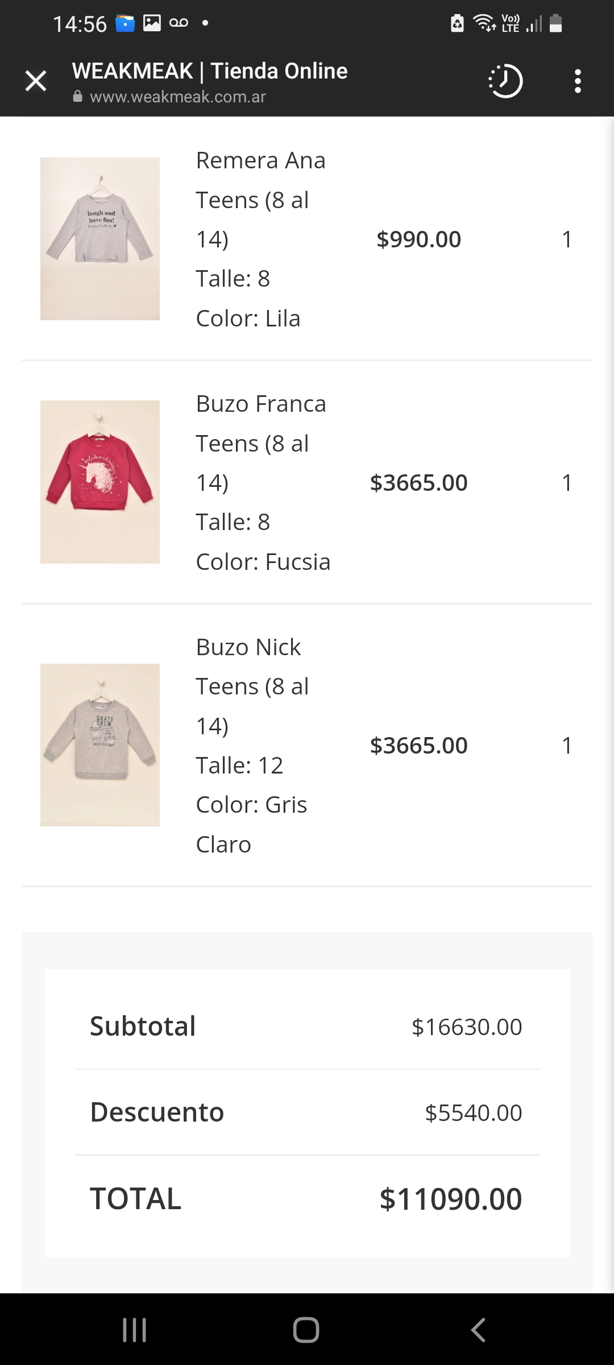
Task: Open the grey Buzo Nick thumbnail
Action: click(x=100, y=744)
